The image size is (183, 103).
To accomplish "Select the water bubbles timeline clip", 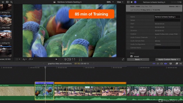I will [17, 92].
